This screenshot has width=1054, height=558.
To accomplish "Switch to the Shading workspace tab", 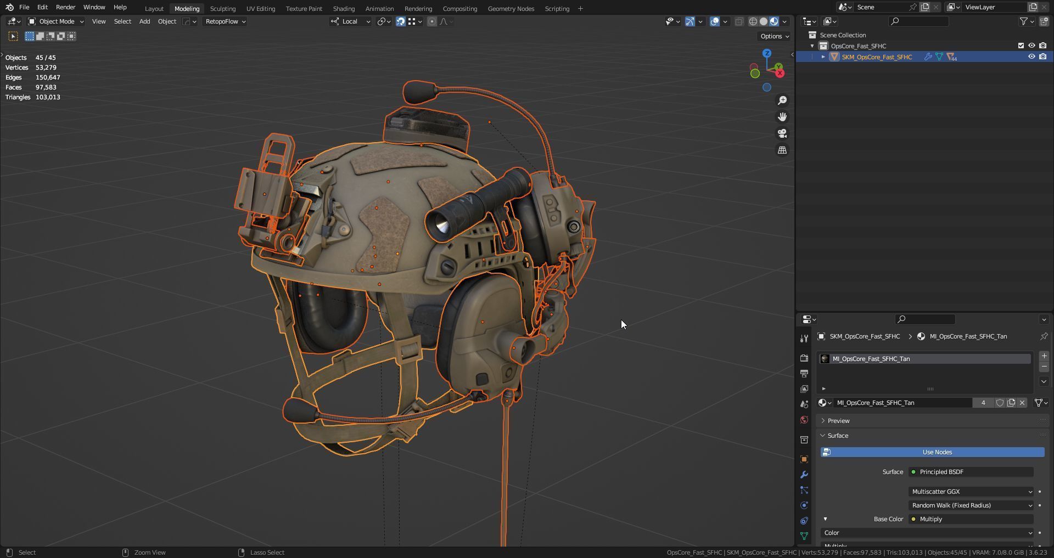I will pyautogui.click(x=344, y=9).
